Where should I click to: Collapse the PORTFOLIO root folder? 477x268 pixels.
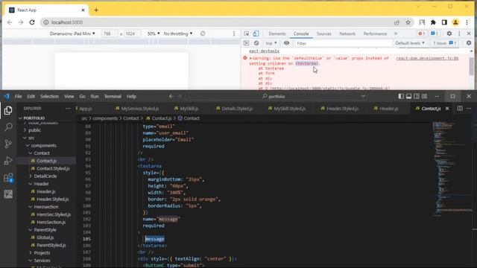click(34, 118)
